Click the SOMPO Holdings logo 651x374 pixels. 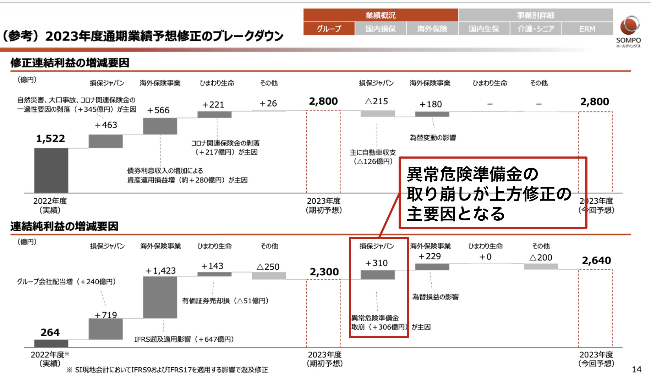pyautogui.click(x=628, y=31)
